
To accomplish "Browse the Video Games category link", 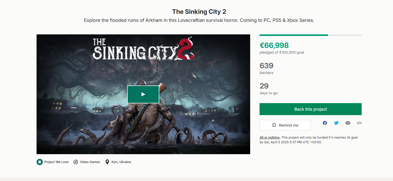I will coord(90,162).
